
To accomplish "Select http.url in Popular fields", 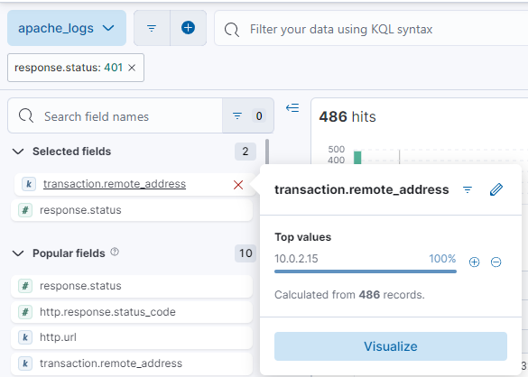I will tap(132, 337).
